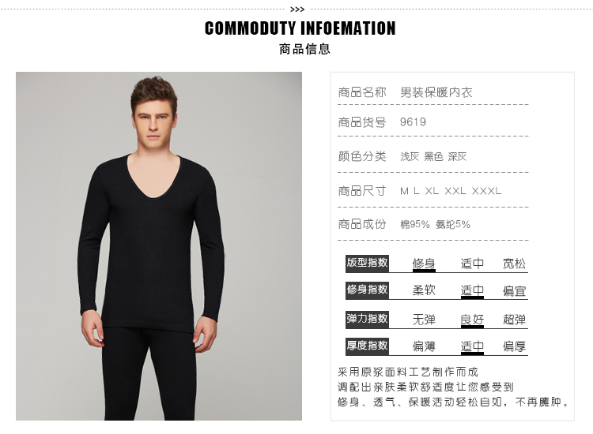The width and height of the screenshot is (593, 434).
Task: Open the model product photo
Action: 159,246
